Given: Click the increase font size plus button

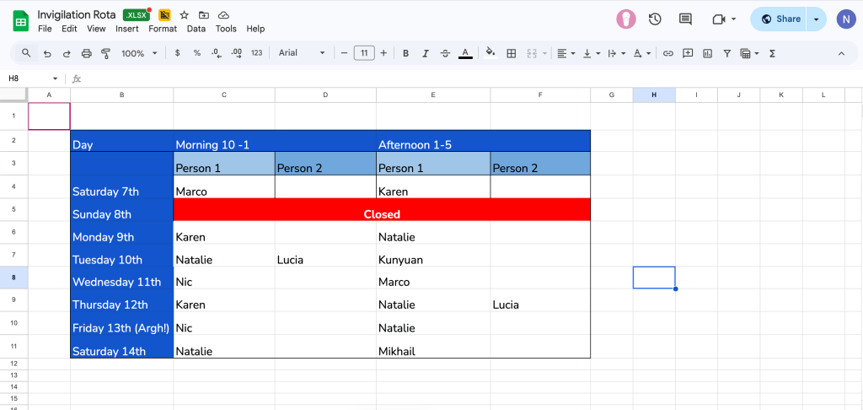Looking at the screenshot, I should [383, 53].
